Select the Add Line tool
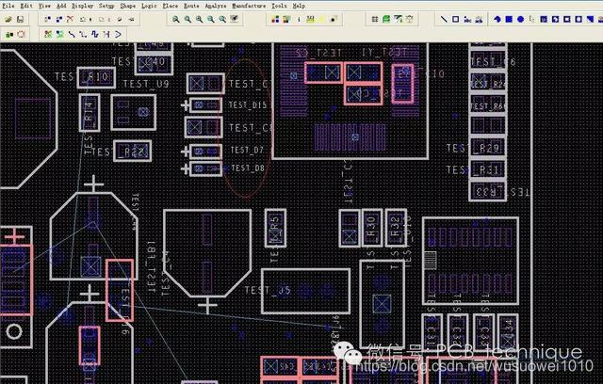Viewport: 603px width, 384px height. tap(445, 19)
